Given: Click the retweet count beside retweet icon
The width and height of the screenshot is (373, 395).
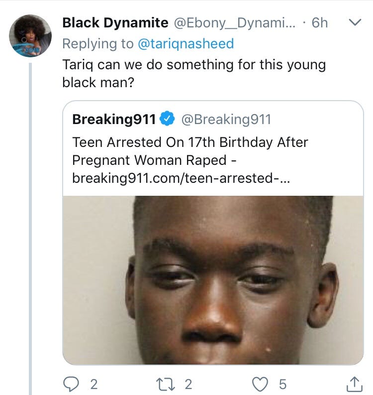Looking at the screenshot, I should (x=188, y=384).
